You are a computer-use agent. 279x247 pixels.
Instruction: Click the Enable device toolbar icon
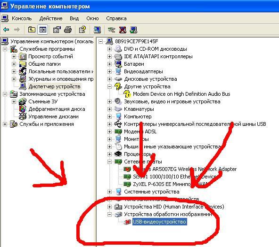[133, 30]
